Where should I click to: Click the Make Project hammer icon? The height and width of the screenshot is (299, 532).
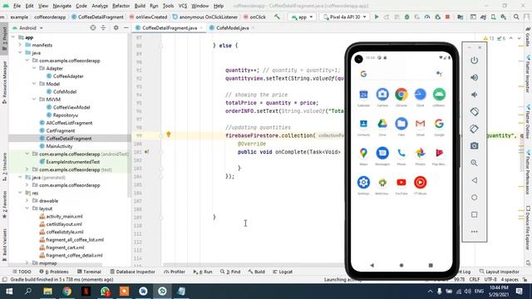click(x=277, y=17)
